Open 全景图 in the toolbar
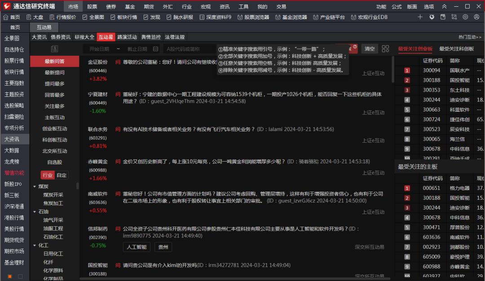This screenshot has height=281, width=485. (x=93, y=18)
